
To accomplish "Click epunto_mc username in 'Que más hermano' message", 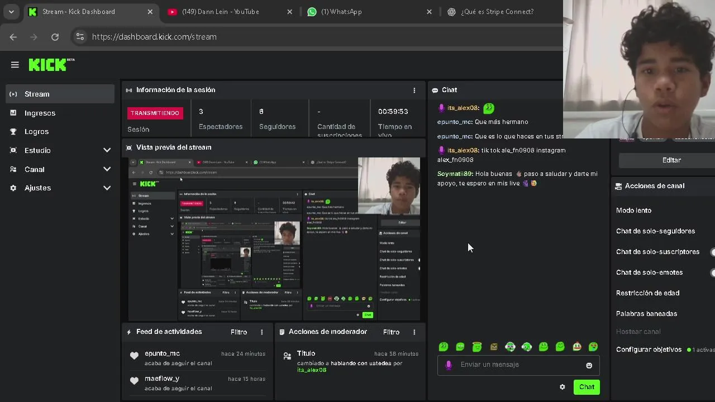I will tap(455, 122).
